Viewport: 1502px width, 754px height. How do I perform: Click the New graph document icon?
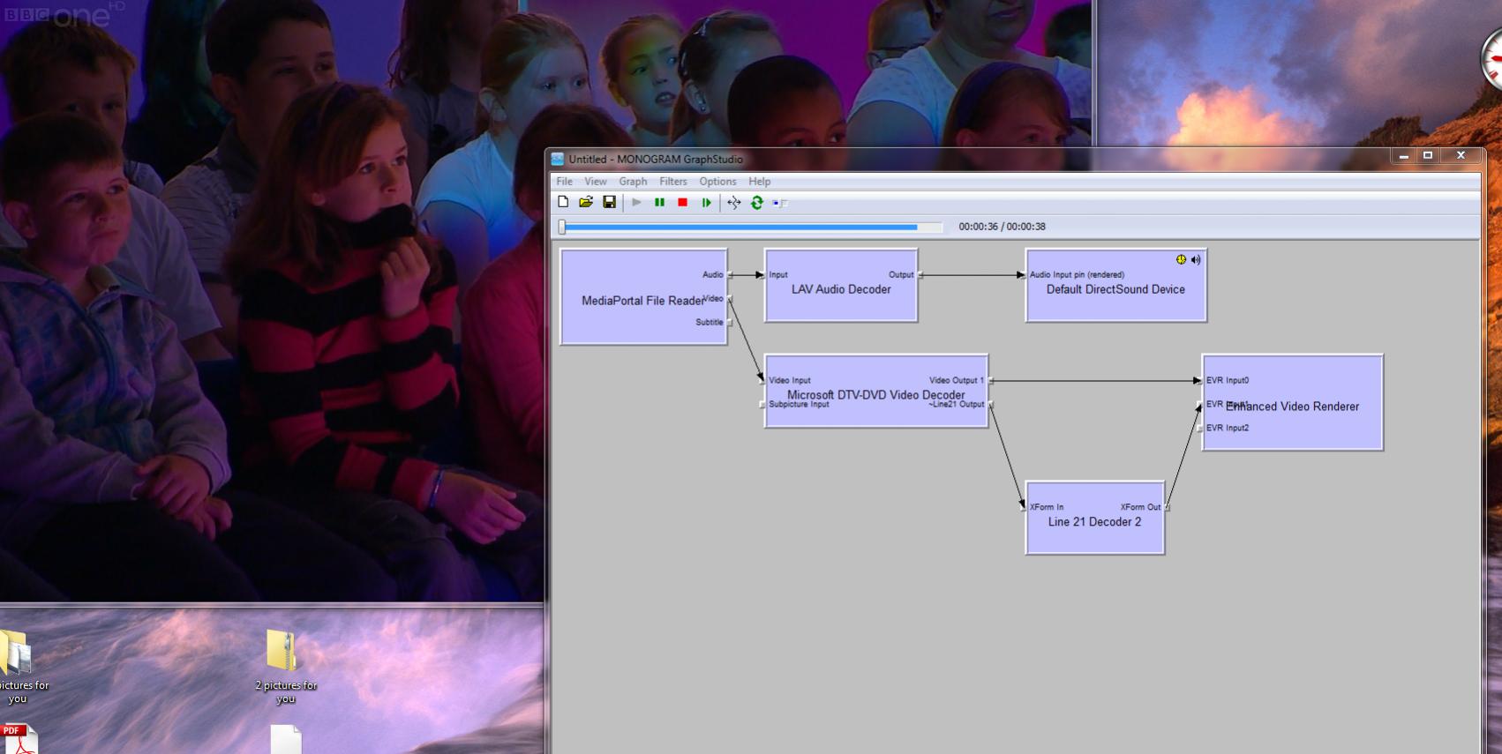(x=563, y=203)
